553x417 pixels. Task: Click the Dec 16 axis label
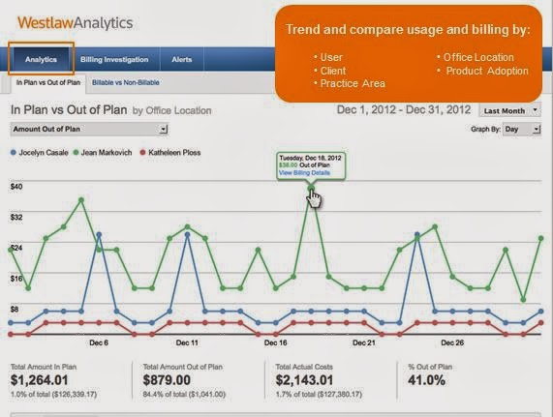click(275, 343)
